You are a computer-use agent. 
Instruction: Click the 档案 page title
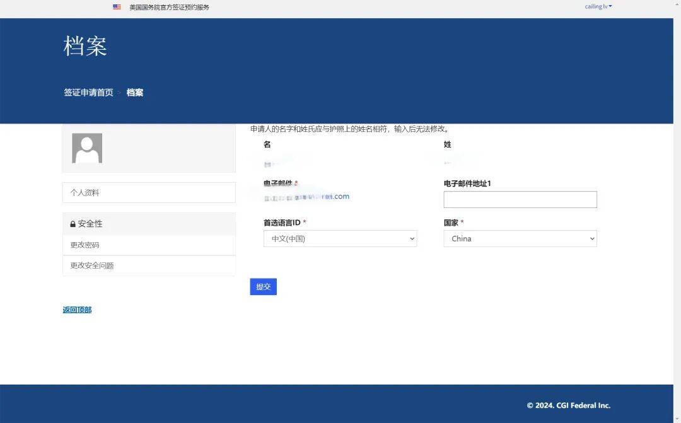click(85, 45)
